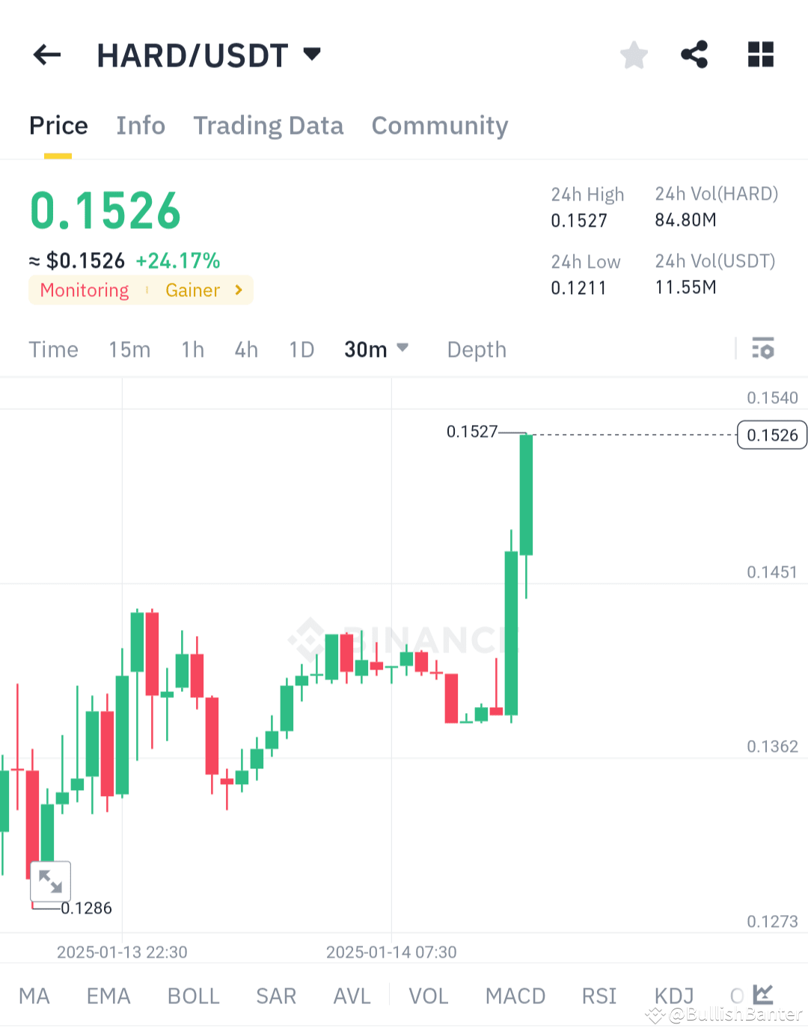Enable the BOLL bands indicator

tap(193, 995)
